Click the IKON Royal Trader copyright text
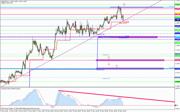 coord(20,108)
